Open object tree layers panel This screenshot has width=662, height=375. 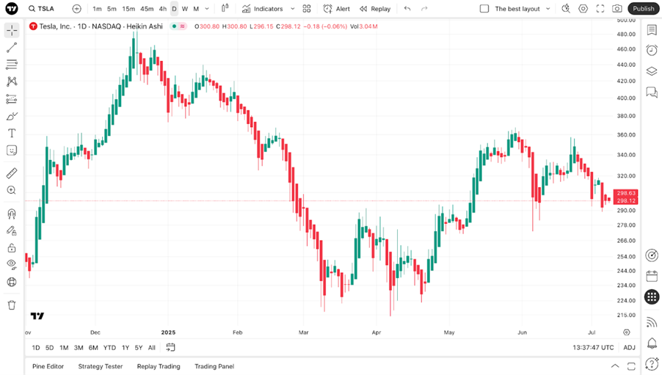(652, 71)
